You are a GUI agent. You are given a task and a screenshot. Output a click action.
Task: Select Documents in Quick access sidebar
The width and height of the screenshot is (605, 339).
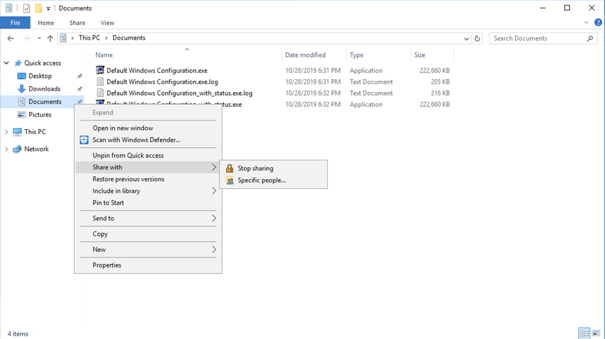pos(45,102)
